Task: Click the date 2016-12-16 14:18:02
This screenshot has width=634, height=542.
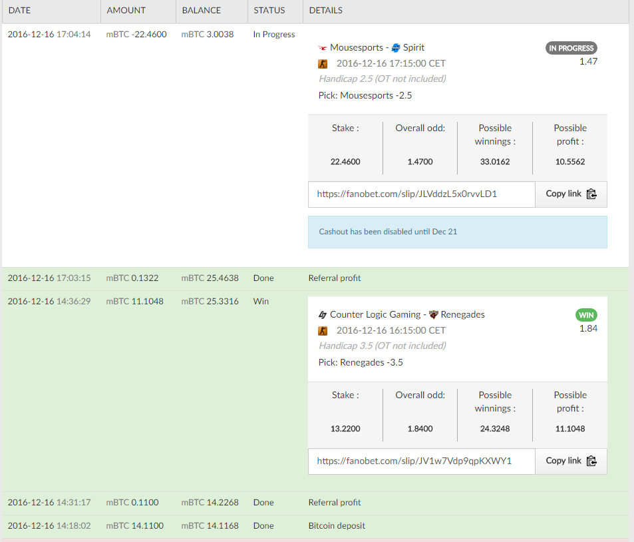Action: tap(49, 526)
